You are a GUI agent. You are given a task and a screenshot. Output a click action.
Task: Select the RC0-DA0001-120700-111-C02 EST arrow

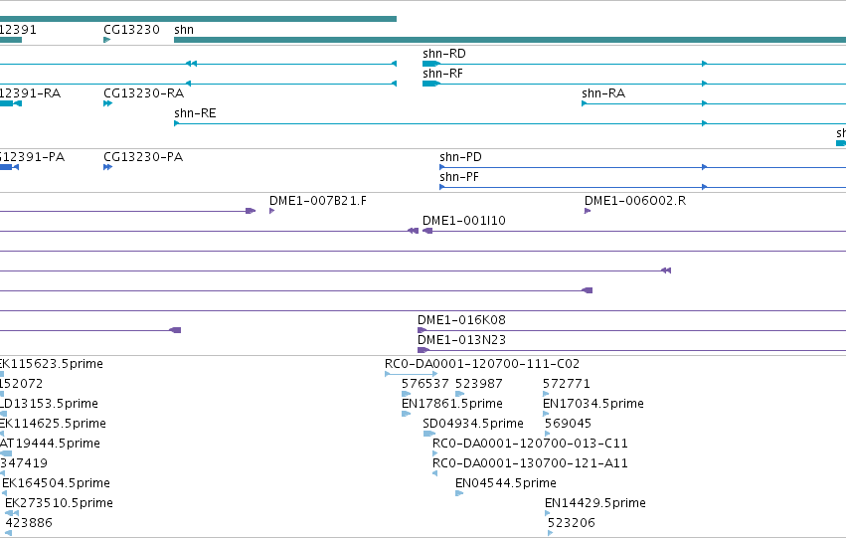click(412, 374)
